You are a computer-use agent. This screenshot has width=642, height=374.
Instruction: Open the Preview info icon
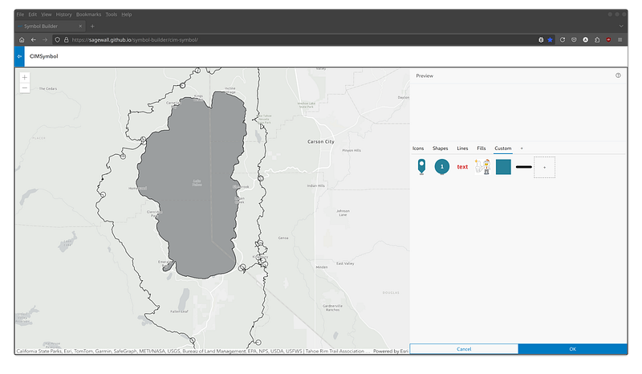click(618, 75)
